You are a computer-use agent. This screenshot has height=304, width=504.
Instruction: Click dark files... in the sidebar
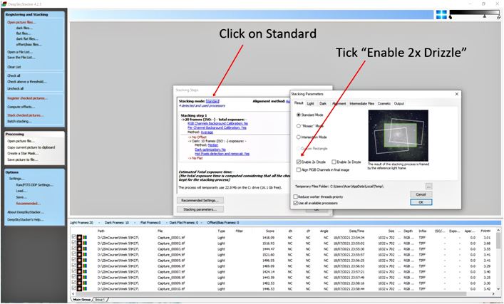24,28
